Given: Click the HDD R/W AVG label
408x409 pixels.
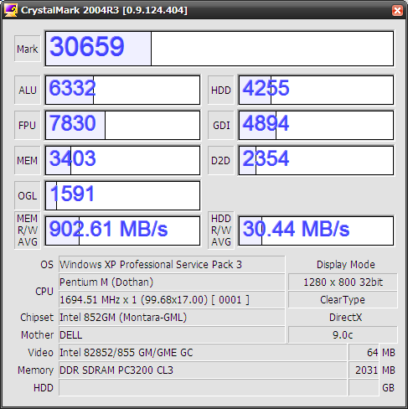Looking at the screenshot, I should pos(221,230).
